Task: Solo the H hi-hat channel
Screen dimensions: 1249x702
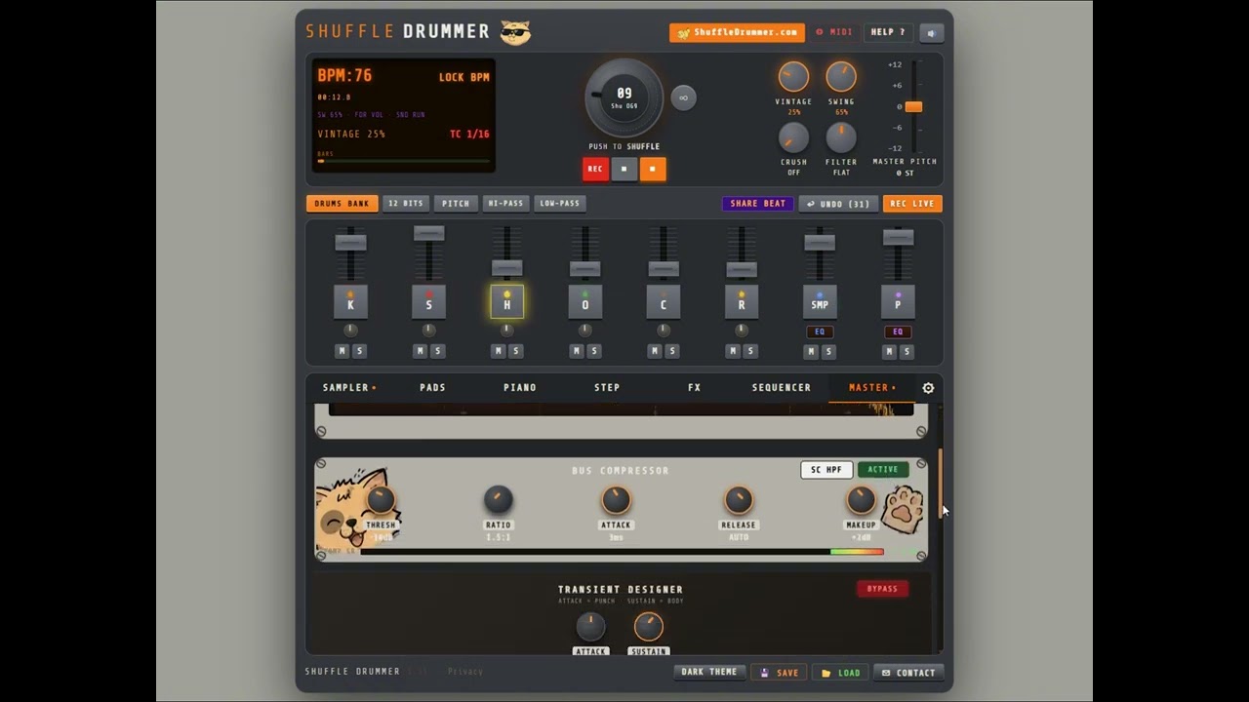Action: pyautogui.click(x=515, y=351)
